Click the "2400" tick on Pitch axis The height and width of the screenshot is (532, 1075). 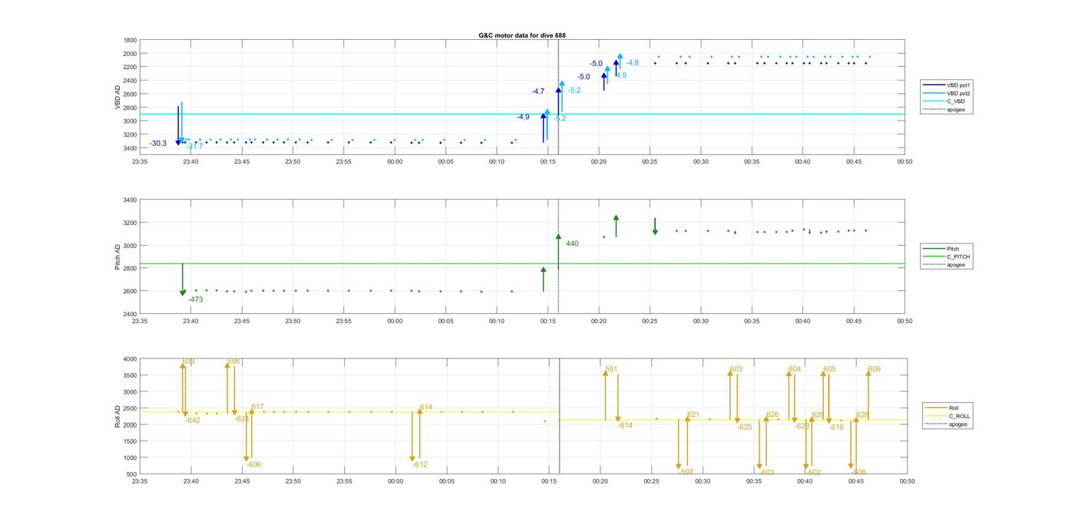(x=131, y=314)
